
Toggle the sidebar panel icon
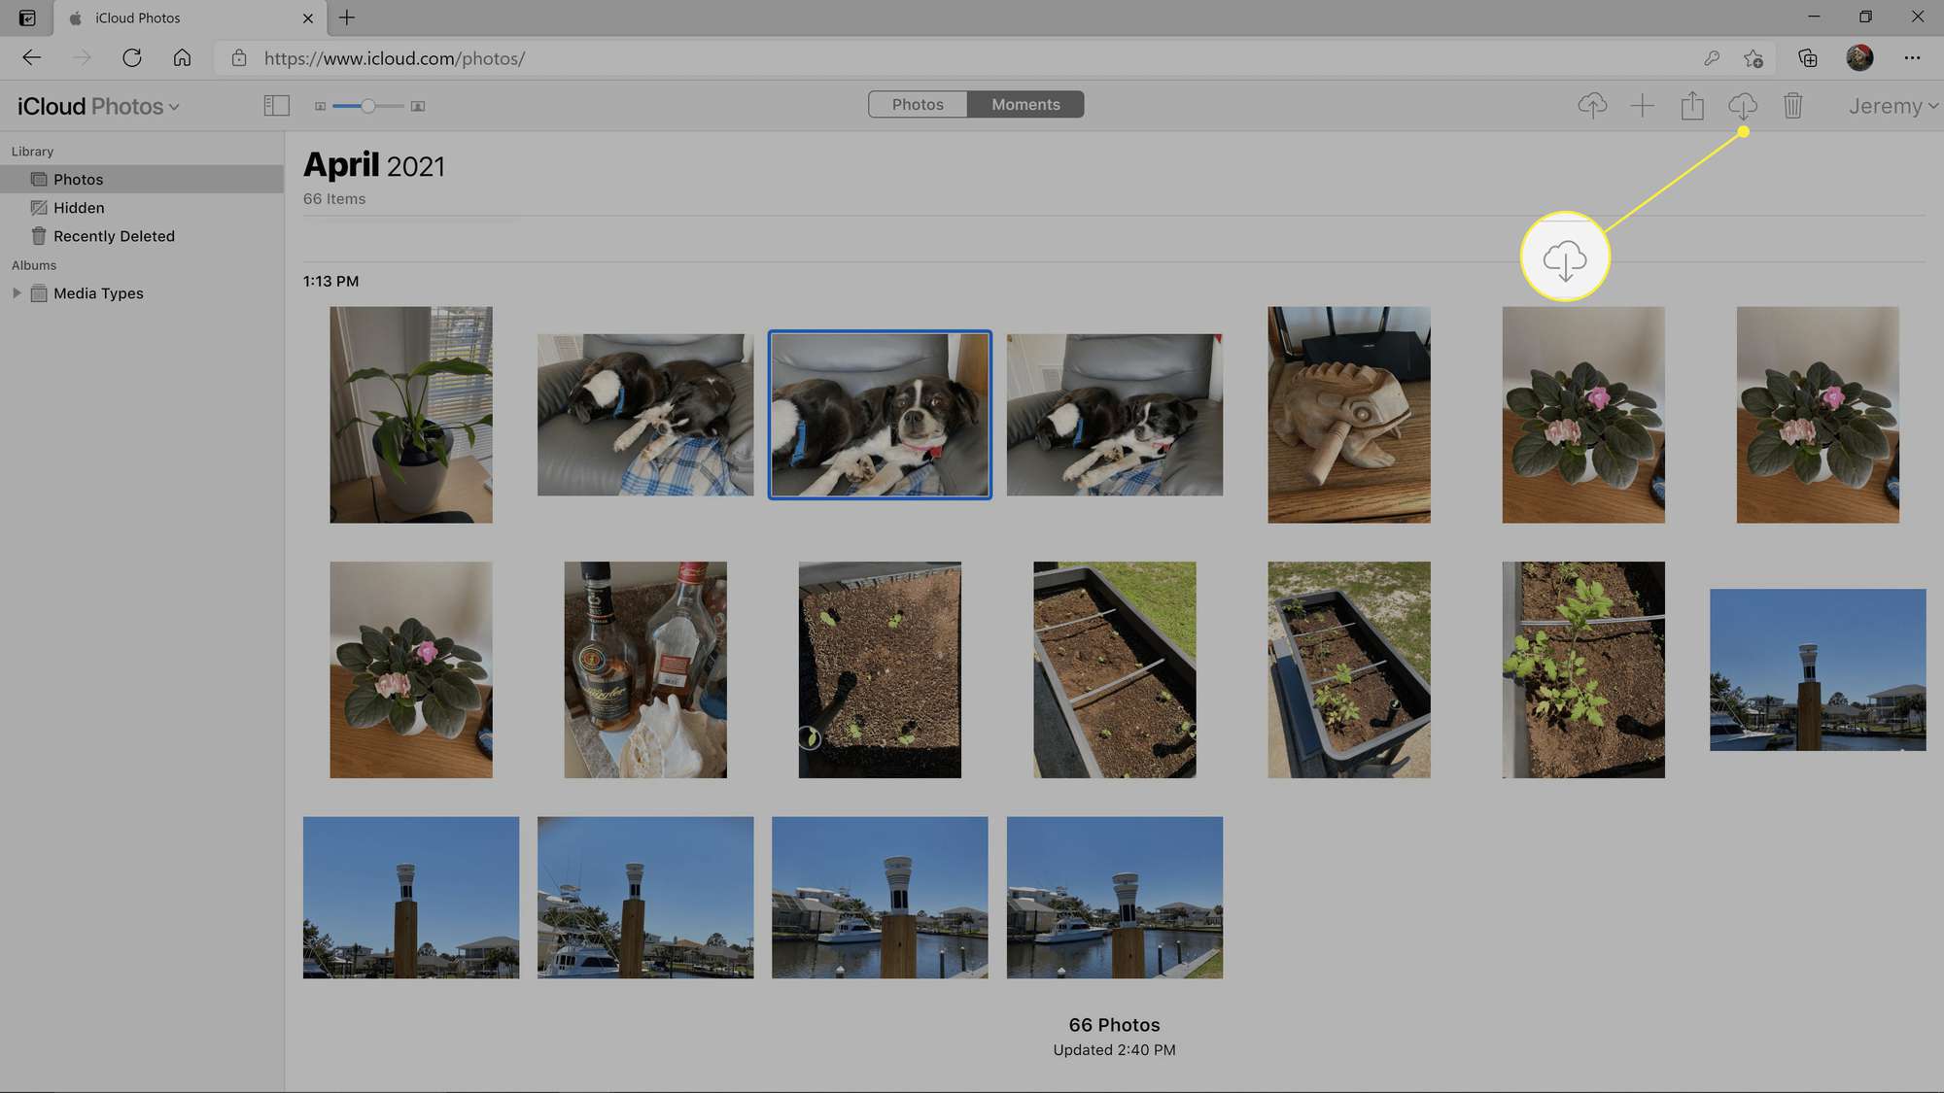[276, 104]
